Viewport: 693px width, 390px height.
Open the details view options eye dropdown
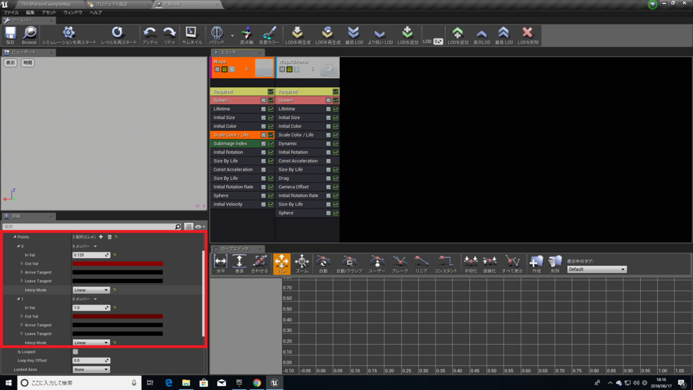point(200,227)
